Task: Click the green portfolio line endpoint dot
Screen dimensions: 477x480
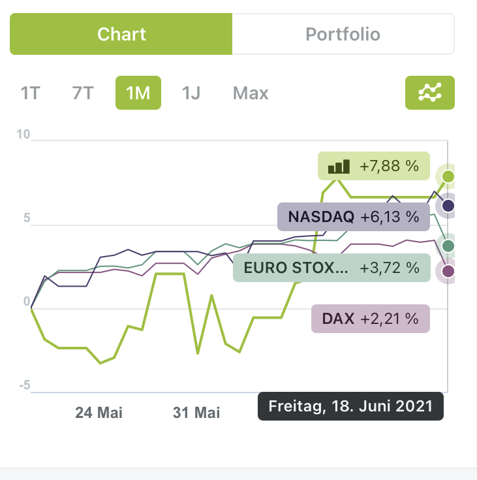Action: (448, 176)
